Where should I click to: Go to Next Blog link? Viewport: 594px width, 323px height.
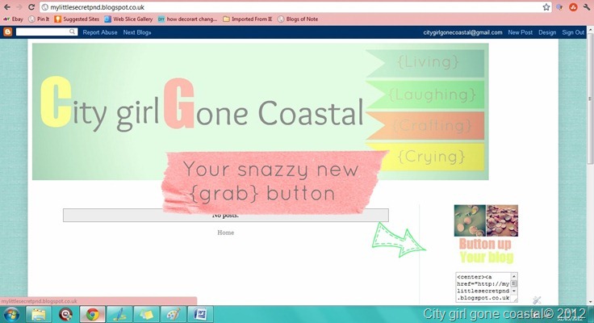(x=137, y=32)
